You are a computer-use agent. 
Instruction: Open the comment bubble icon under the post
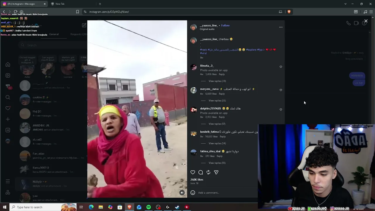(201, 172)
